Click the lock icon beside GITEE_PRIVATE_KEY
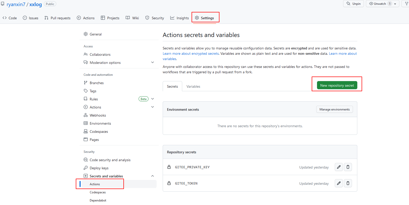 pos(169,167)
